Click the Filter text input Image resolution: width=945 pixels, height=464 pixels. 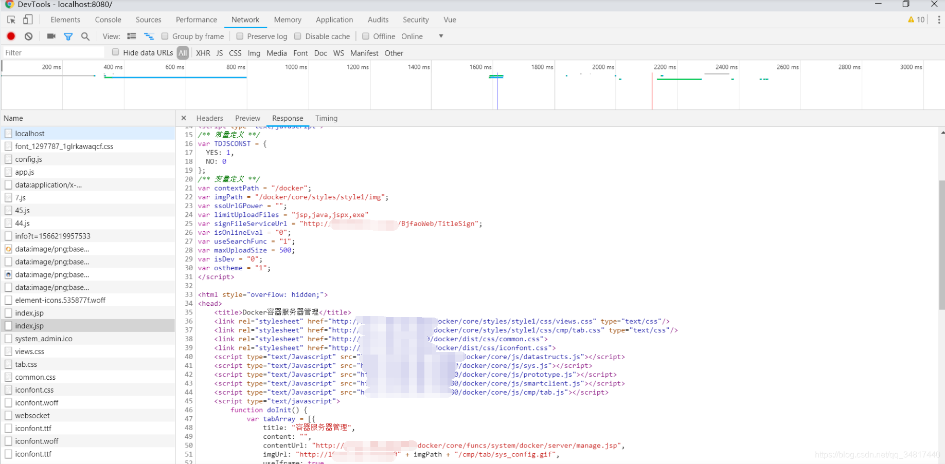coord(53,52)
